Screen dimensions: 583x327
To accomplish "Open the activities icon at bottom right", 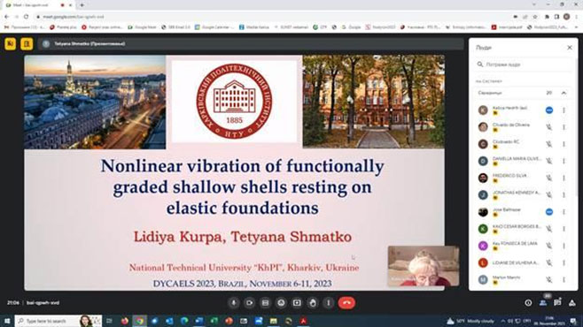I will [572, 303].
